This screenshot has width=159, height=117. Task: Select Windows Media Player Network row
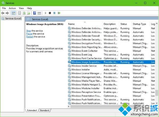[111, 81]
